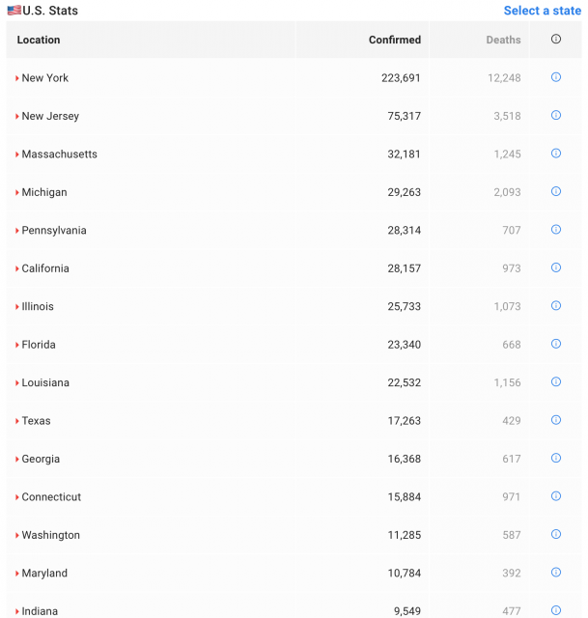Click the Maryland state name

click(x=44, y=574)
